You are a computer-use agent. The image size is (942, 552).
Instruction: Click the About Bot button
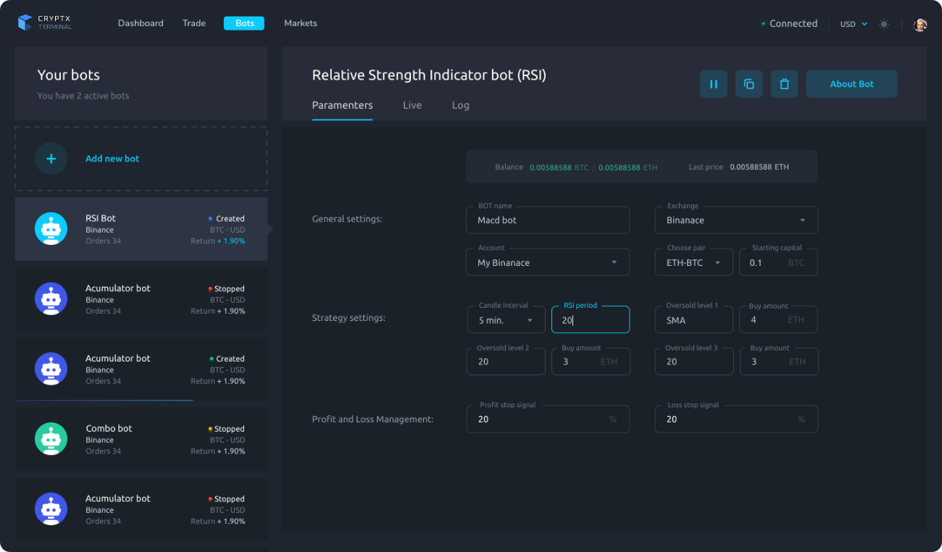tap(851, 84)
